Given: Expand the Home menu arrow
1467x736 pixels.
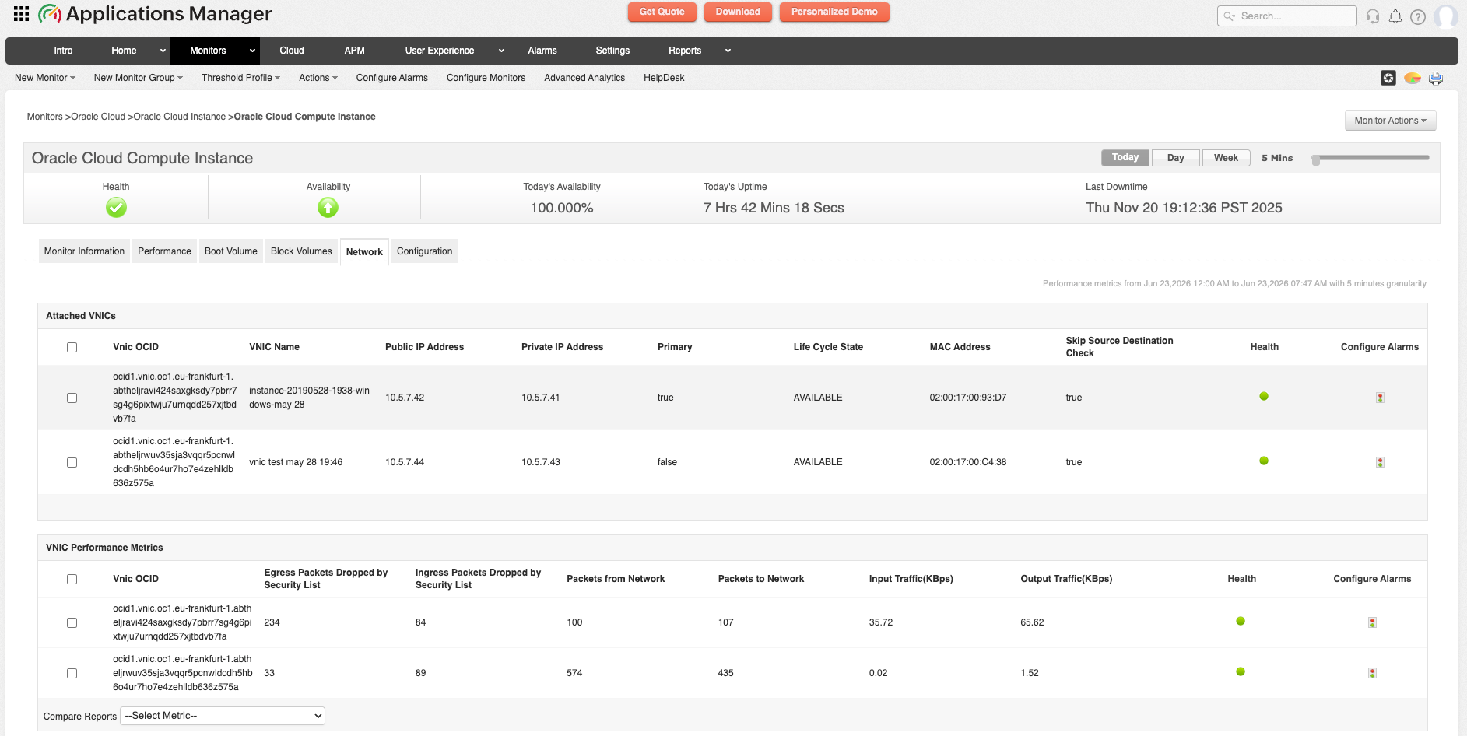Looking at the screenshot, I should [163, 51].
